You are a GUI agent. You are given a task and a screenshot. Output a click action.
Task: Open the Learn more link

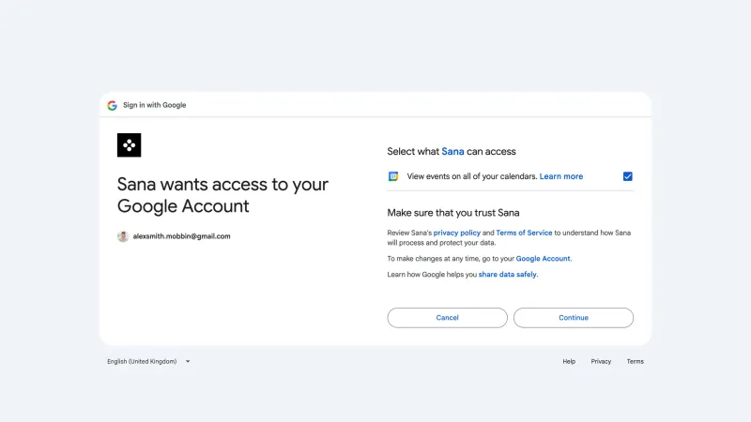click(x=561, y=176)
